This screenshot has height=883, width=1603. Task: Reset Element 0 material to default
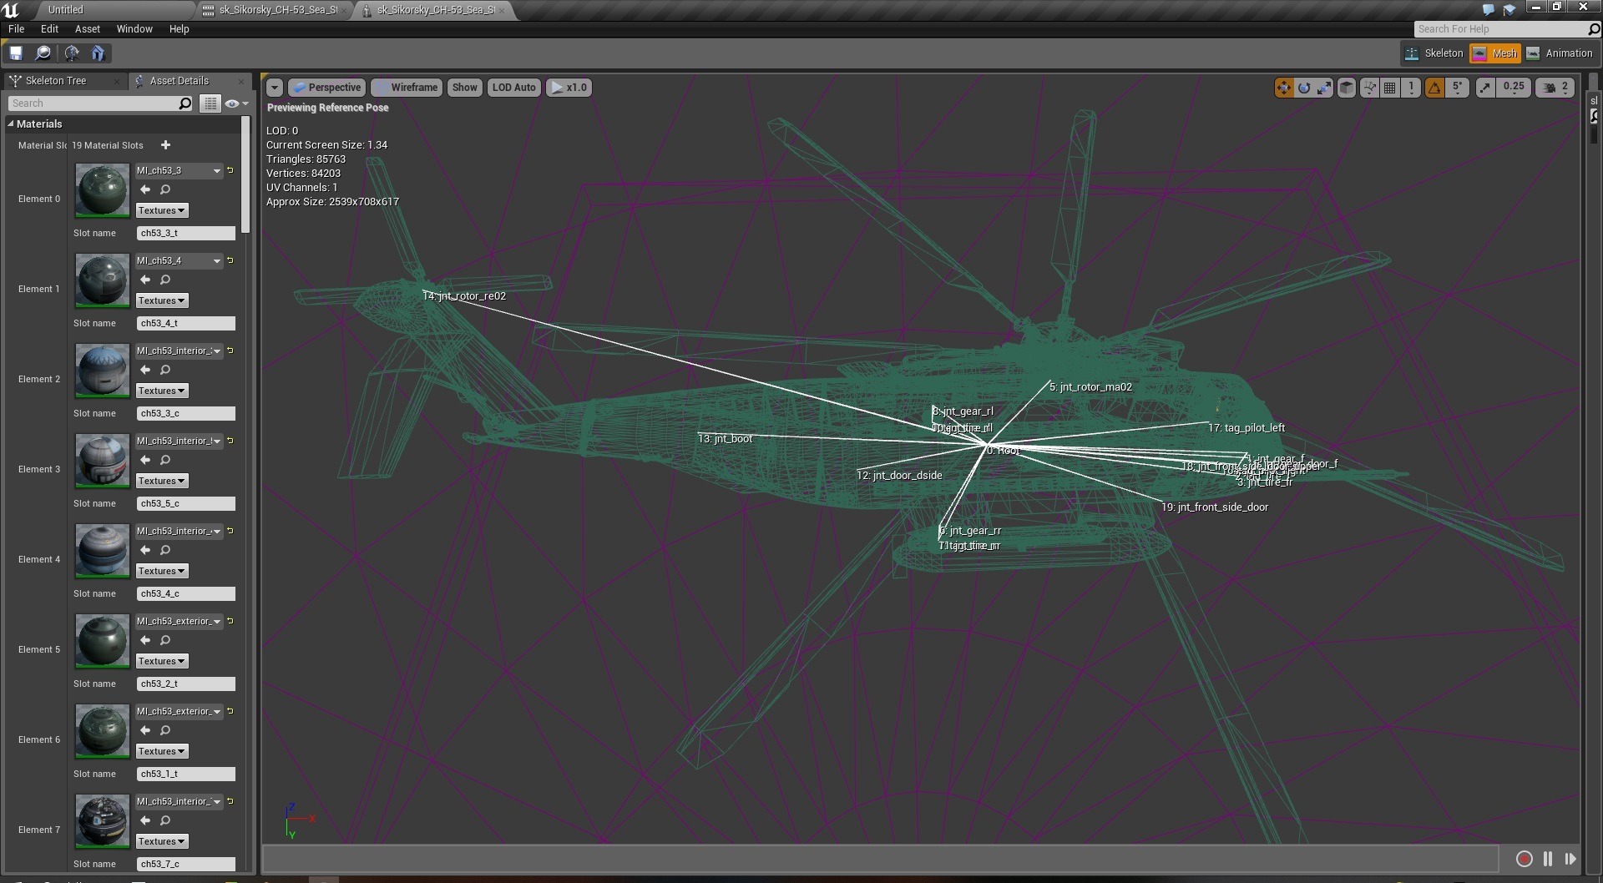click(230, 170)
